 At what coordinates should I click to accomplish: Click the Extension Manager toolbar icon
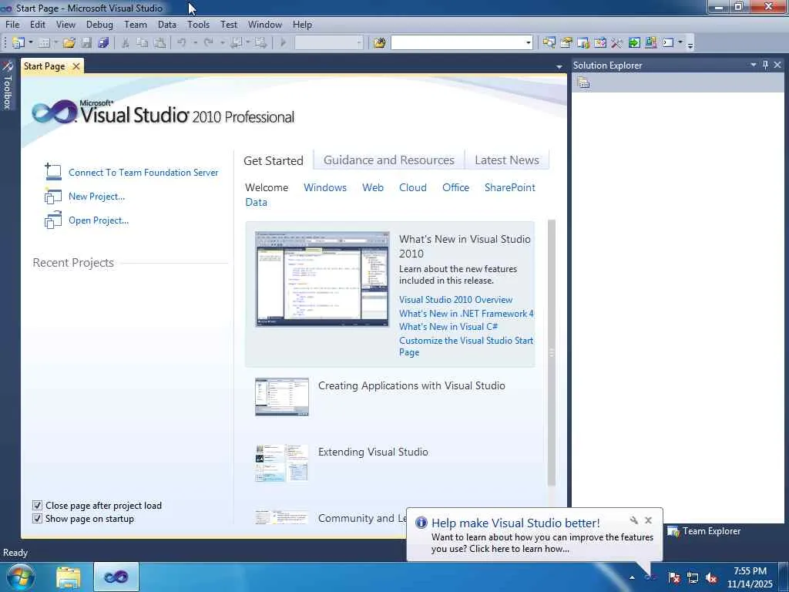click(650, 43)
